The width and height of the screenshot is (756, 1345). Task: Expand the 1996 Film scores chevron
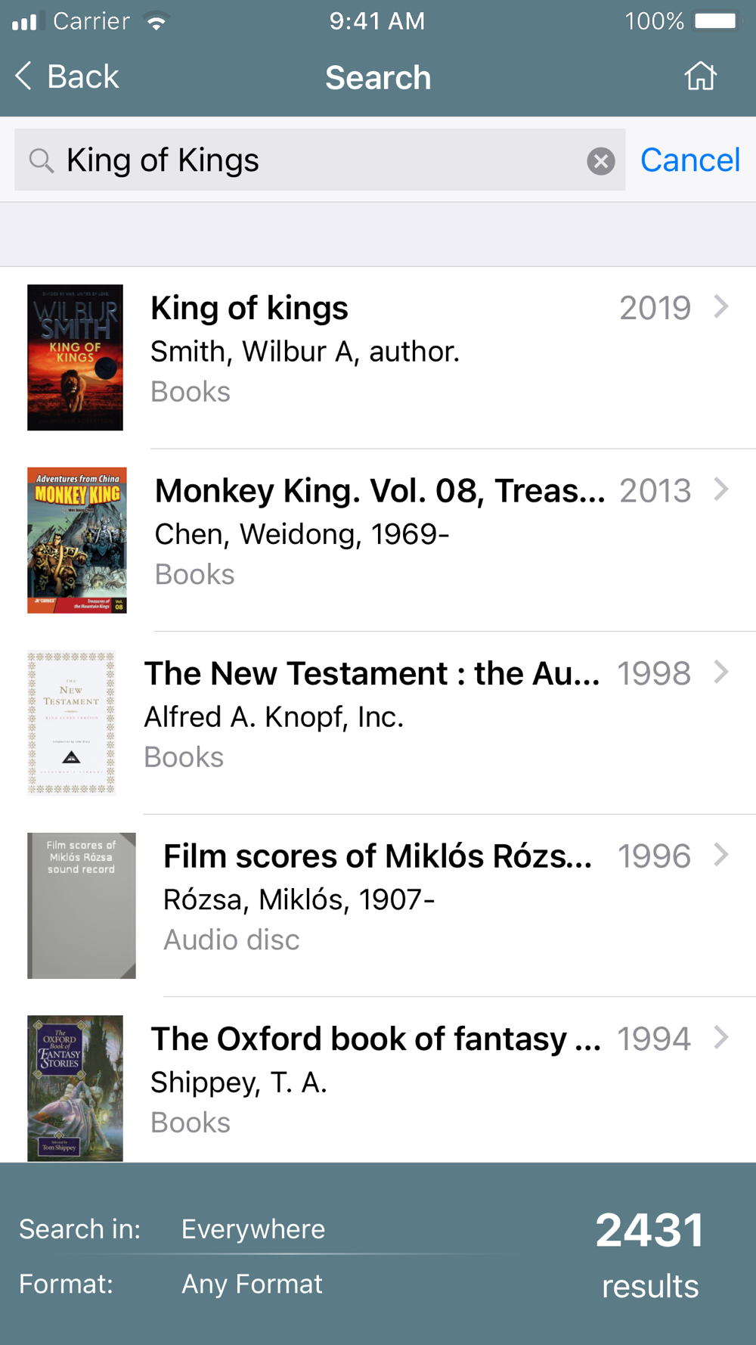coord(721,855)
